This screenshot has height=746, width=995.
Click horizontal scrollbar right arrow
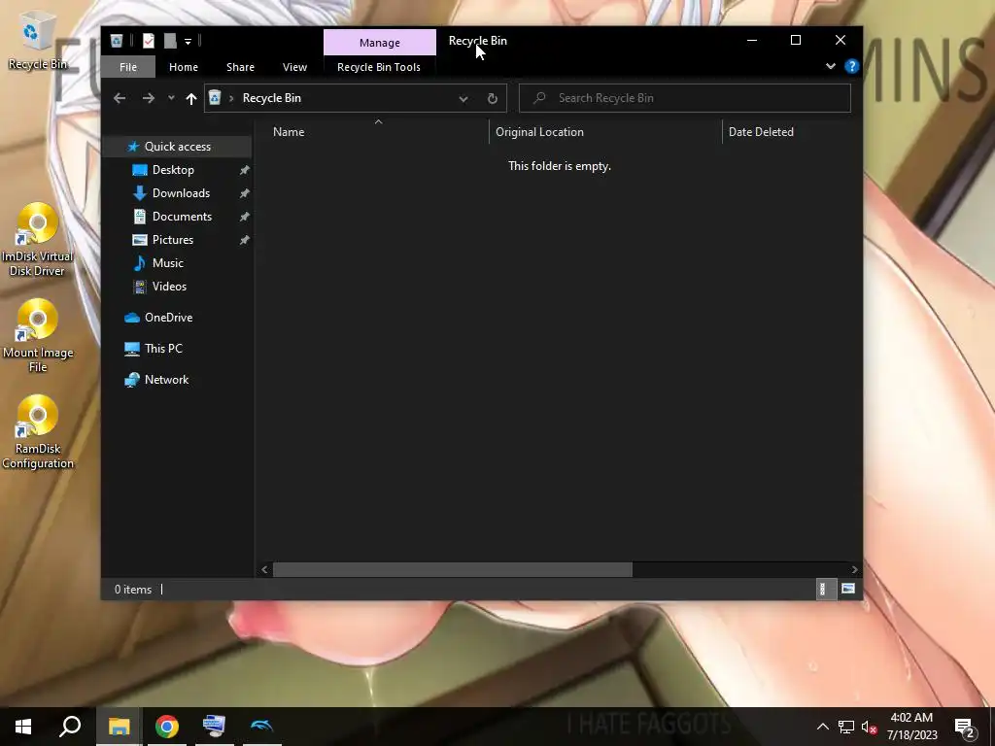point(854,569)
